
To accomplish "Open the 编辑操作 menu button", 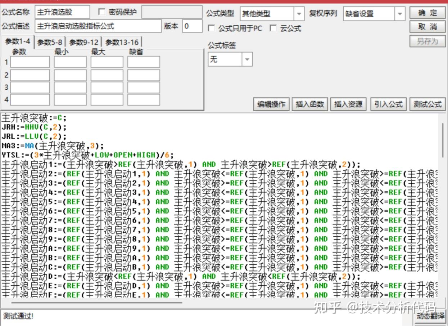I will coord(271,104).
